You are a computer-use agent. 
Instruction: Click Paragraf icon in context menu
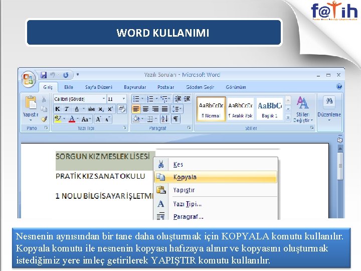point(161,216)
